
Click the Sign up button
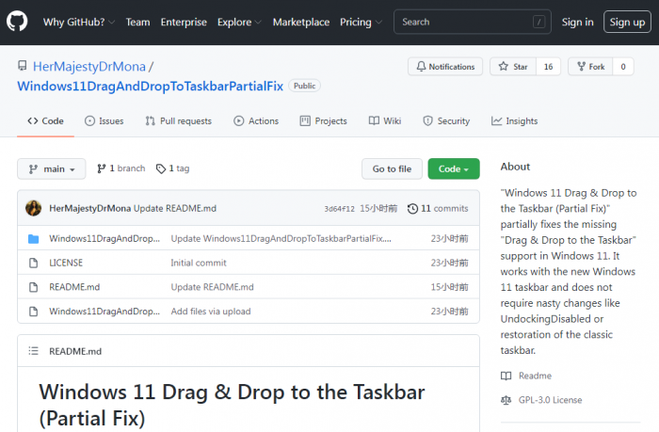627,22
